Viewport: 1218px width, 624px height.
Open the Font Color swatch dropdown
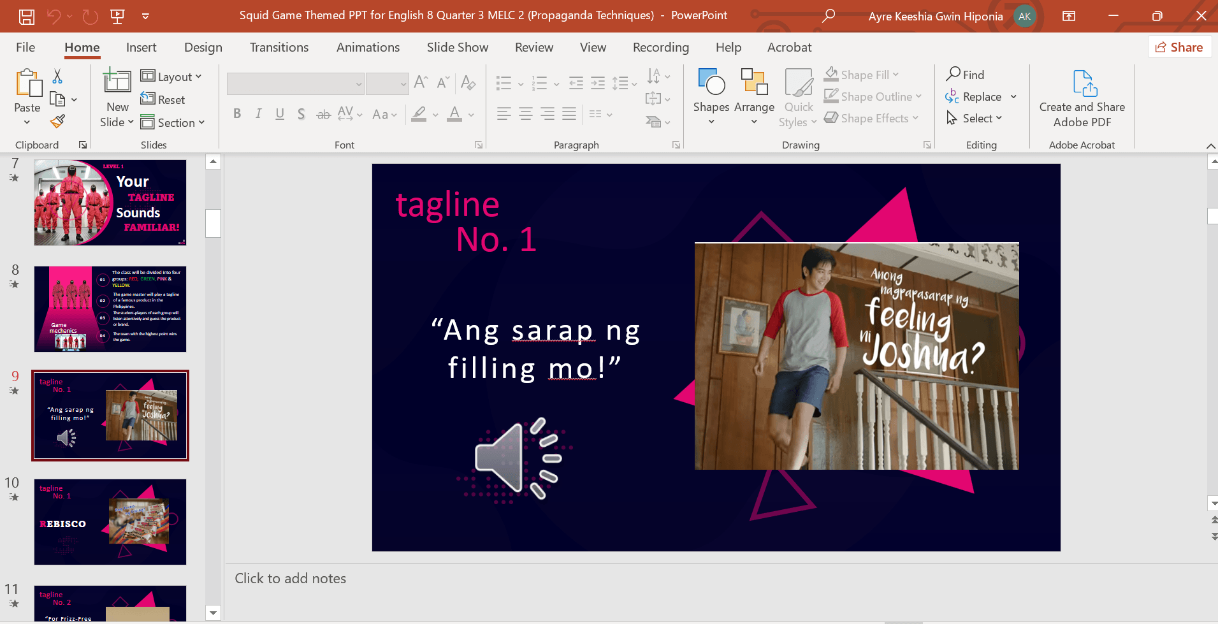(470, 115)
